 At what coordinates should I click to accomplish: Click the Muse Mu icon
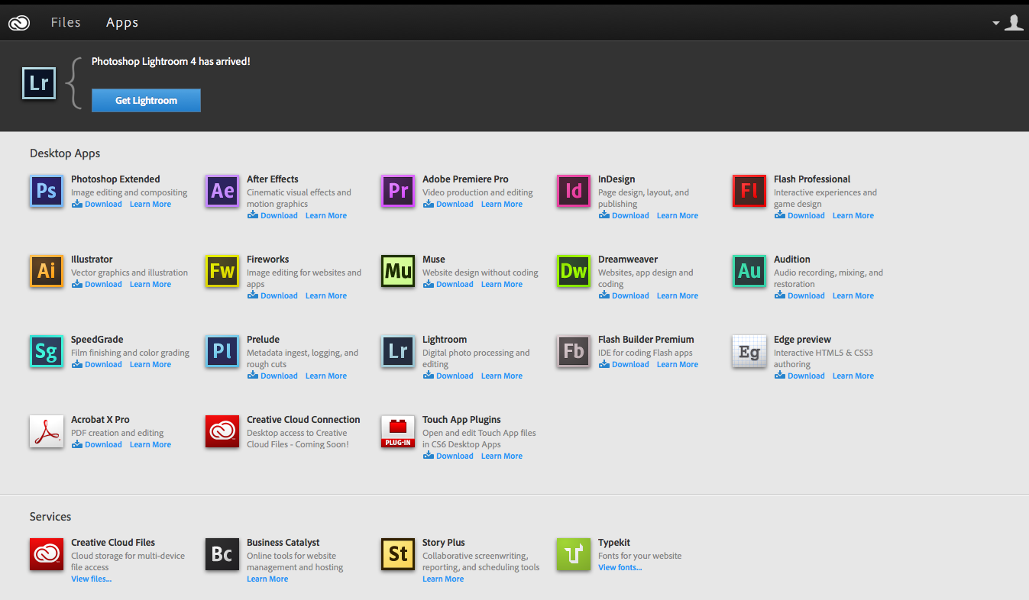coord(398,271)
